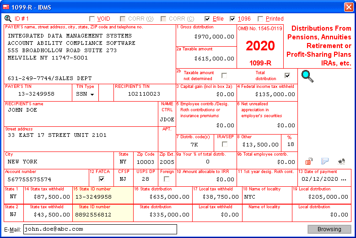Image resolution: width=356 pixels, height=238 pixels.
Task: Open date picker ellipsis for Date of payment
Action: [344, 179]
